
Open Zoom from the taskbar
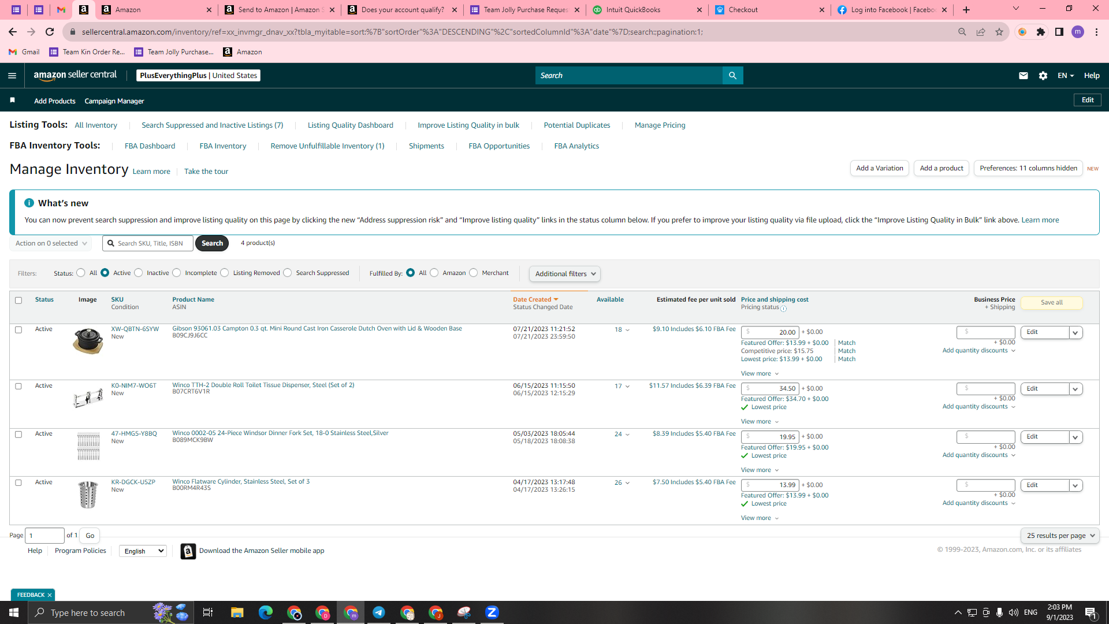pos(492,612)
